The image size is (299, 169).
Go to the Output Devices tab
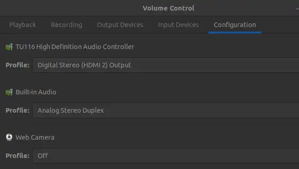pyautogui.click(x=120, y=25)
